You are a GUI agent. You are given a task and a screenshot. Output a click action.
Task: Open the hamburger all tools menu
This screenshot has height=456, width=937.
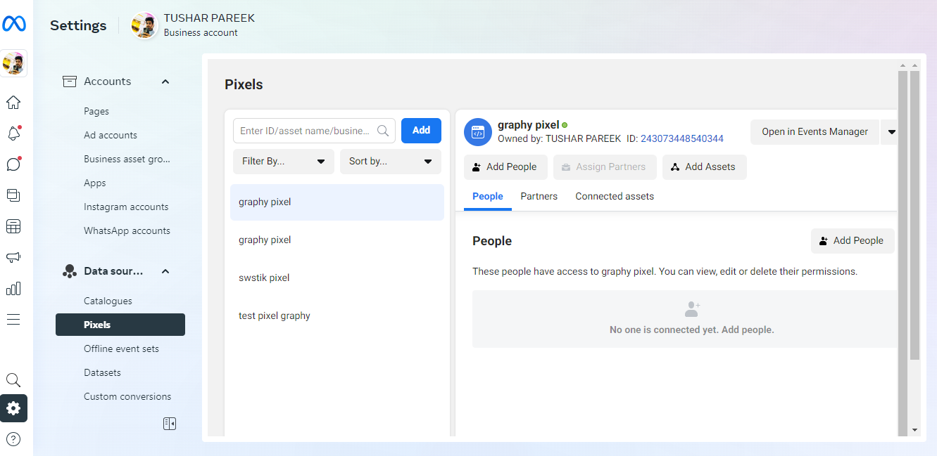13,320
